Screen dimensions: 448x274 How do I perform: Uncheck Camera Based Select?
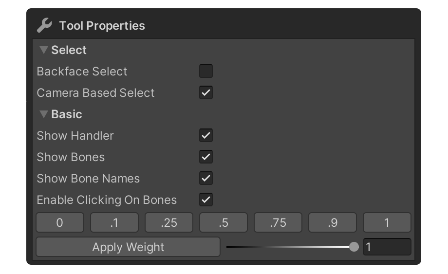pos(206,93)
